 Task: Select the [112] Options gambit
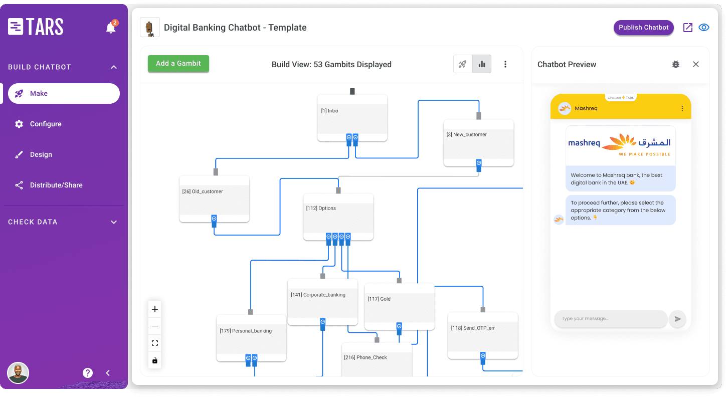coord(338,217)
